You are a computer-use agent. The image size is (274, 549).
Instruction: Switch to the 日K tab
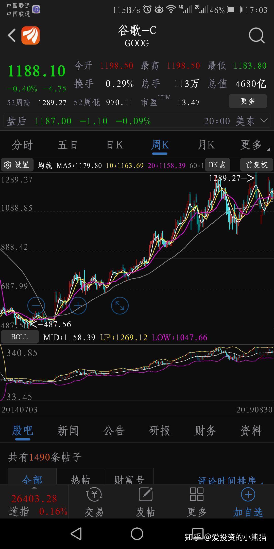(115, 145)
